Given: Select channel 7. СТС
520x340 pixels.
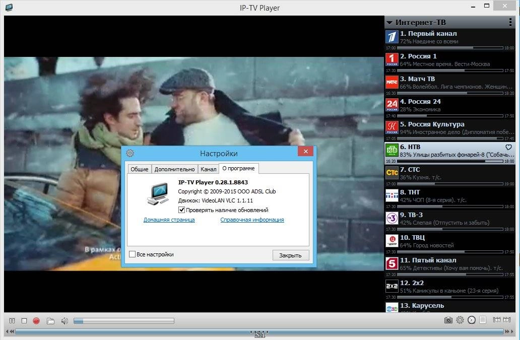Looking at the screenshot, I should click(x=449, y=175).
